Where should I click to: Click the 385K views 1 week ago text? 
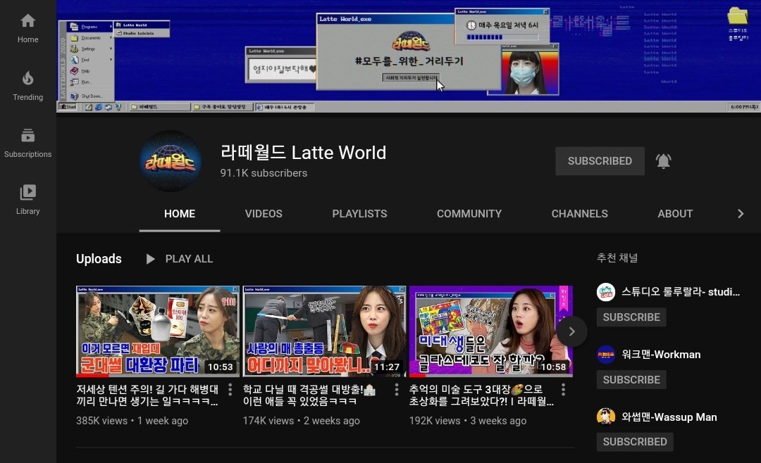(x=132, y=421)
